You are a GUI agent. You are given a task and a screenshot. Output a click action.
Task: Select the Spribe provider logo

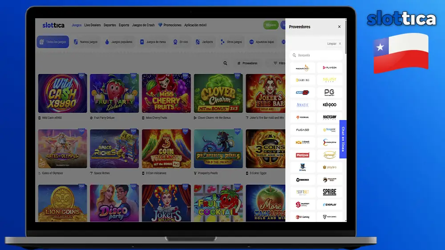coord(329,192)
